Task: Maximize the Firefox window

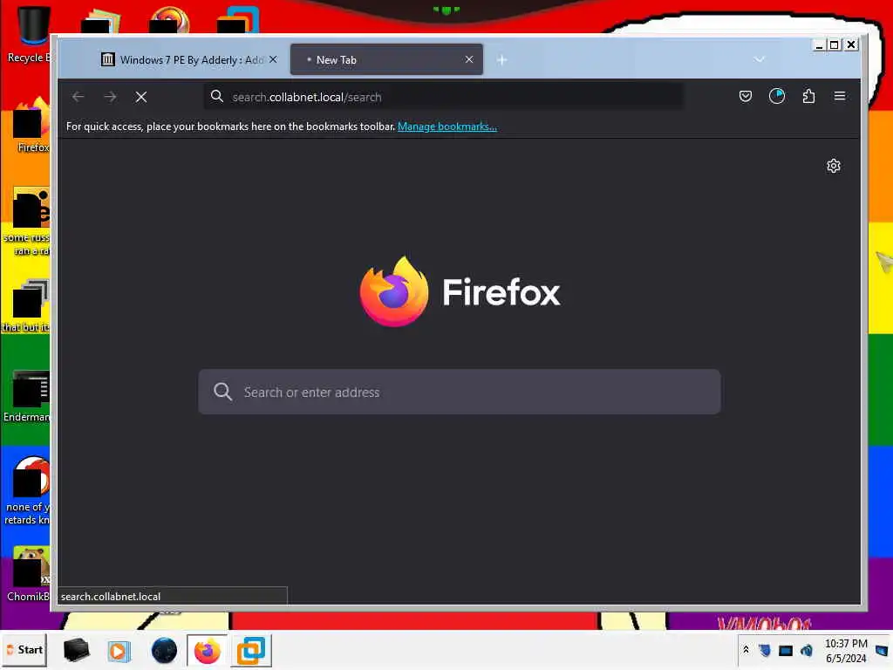Action: coord(835,45)
